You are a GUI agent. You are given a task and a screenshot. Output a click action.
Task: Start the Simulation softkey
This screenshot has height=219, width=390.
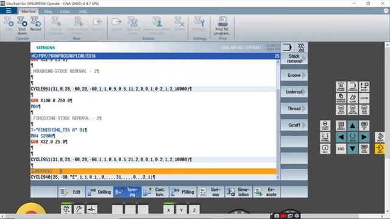238,192
